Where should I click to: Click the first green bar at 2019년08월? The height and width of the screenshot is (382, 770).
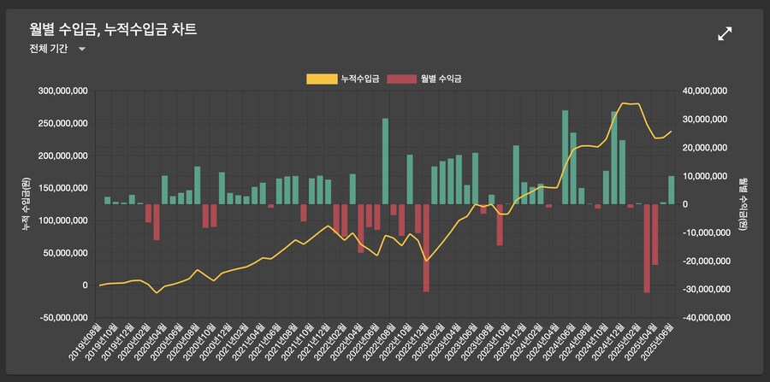coord(108,200)
